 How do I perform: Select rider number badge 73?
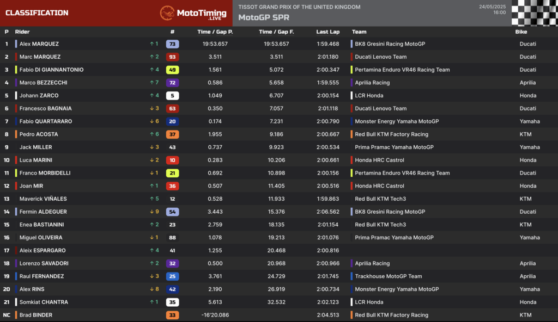[x=172, y=44]
